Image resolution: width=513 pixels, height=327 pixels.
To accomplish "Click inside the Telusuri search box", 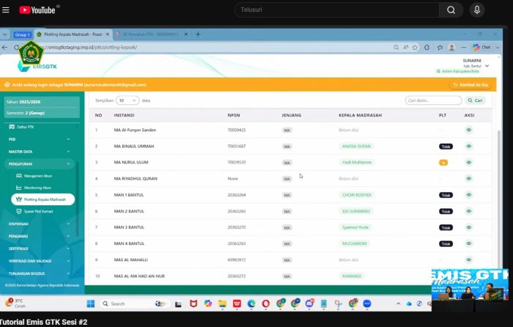I will tap(337, 10).
